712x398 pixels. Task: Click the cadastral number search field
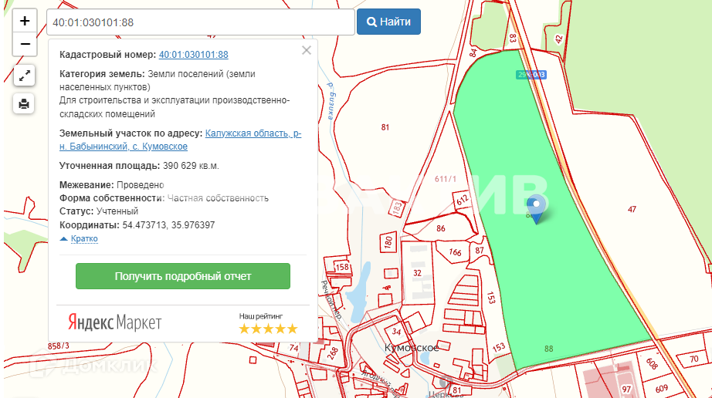click(200, 22)
